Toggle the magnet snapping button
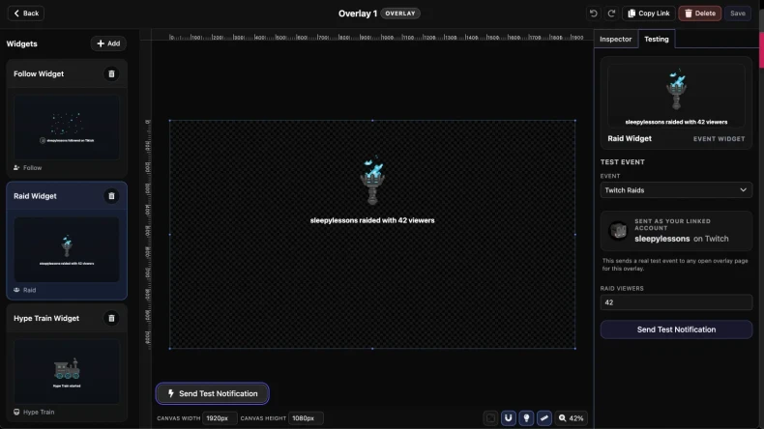Screen dimensions: 764x429 pos(508,417)
